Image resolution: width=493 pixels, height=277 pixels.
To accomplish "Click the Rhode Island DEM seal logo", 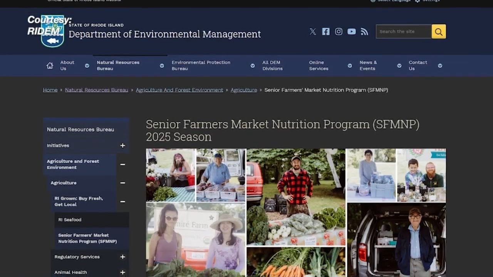I will (x=52, y=32).
